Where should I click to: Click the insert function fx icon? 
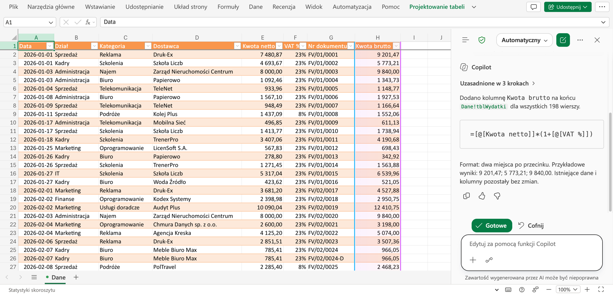88,22
